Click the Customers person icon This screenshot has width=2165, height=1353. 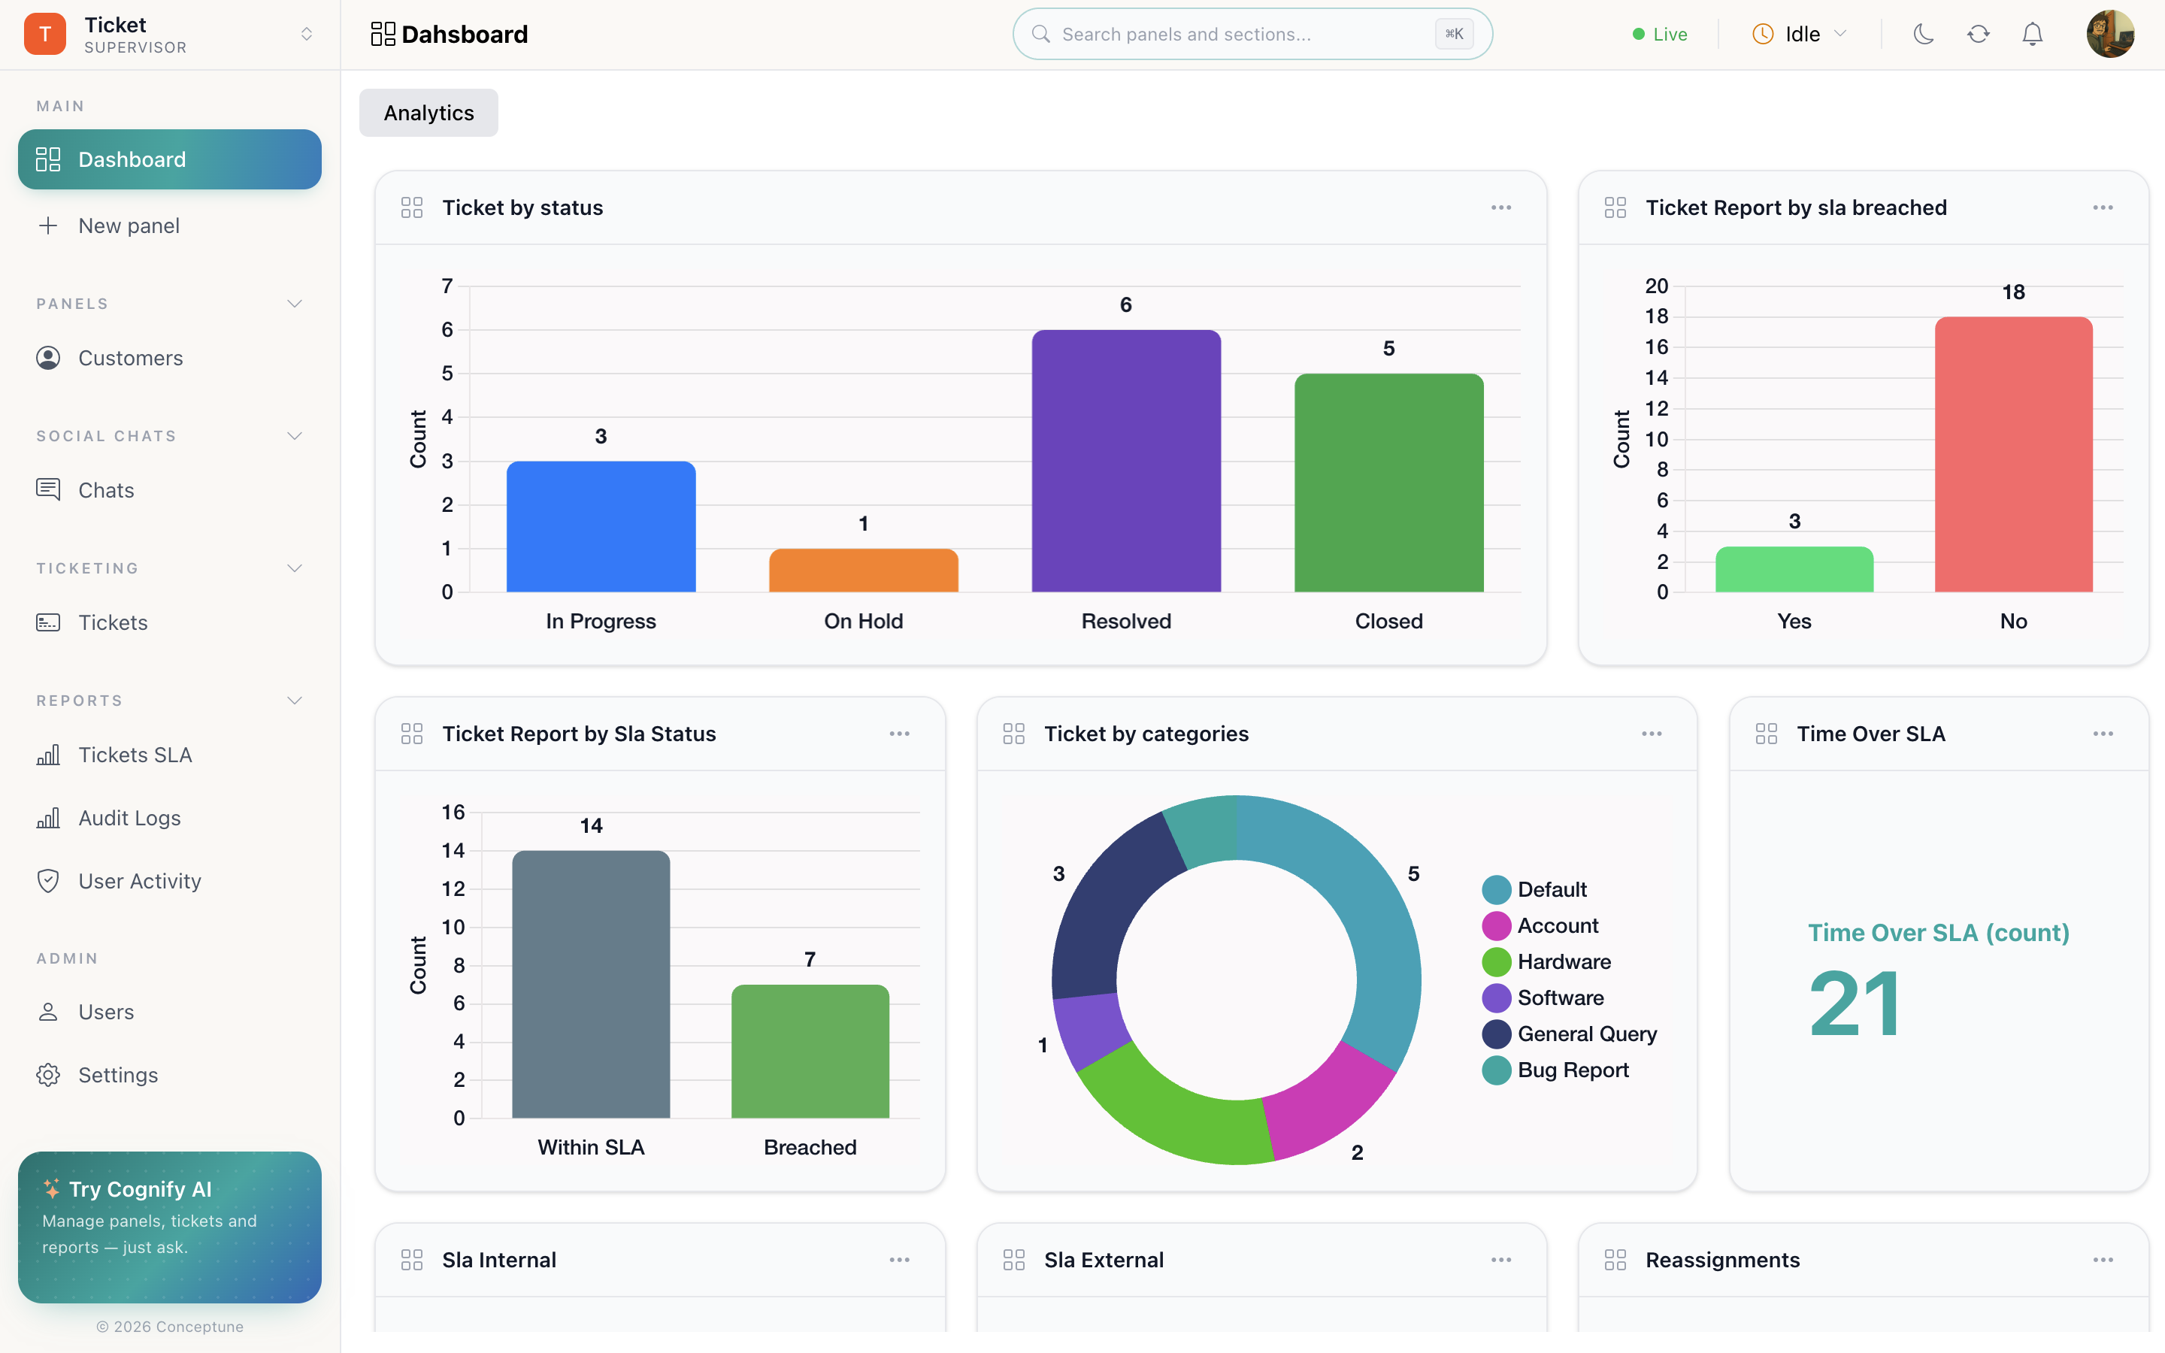coord(48,358)
